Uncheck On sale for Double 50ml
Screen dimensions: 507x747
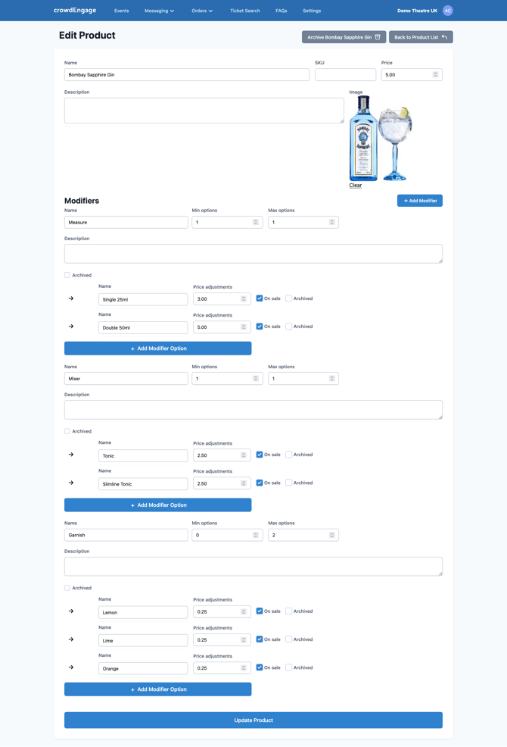pos(260,327)
